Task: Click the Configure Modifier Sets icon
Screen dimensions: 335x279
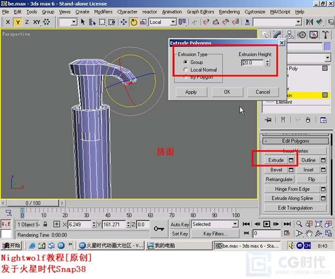Action: (x=323, y=120)
